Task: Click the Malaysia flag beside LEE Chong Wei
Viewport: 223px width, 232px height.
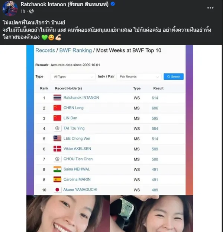Action: (x=57, y=139)
